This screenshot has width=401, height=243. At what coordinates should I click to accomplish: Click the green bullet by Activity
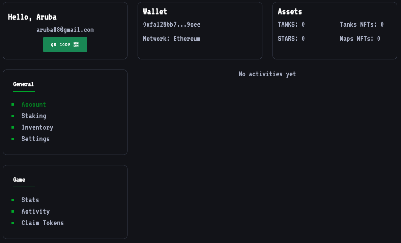[13, 211]
